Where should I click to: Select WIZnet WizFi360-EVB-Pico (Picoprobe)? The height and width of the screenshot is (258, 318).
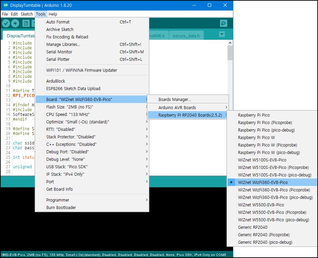[272, 190]
